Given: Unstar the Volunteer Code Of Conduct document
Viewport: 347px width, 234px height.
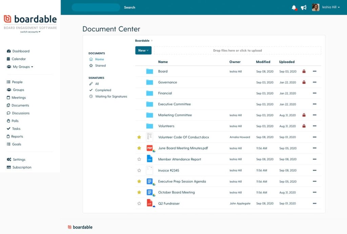Looking at the screenshot, I should (x=139, y=137).
